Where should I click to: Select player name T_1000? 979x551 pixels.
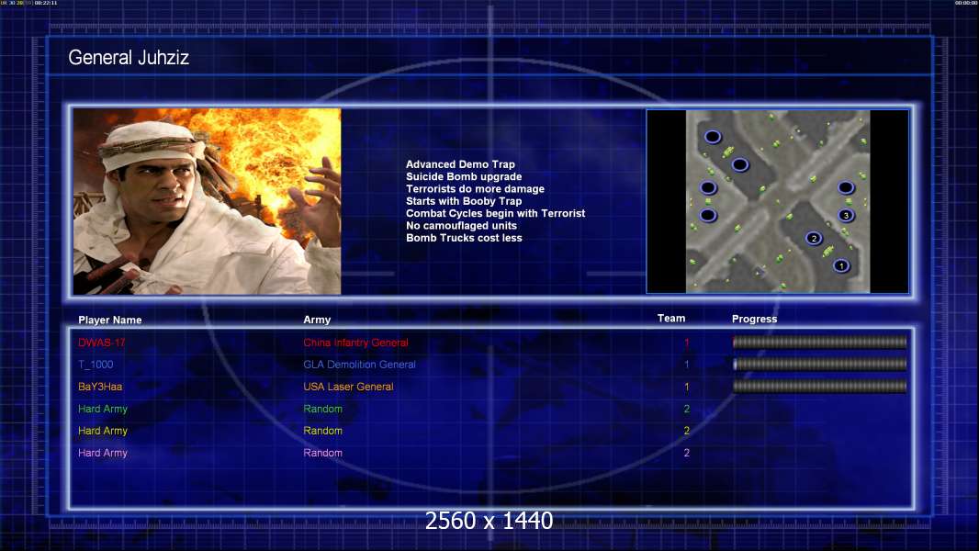pos(96,365)
